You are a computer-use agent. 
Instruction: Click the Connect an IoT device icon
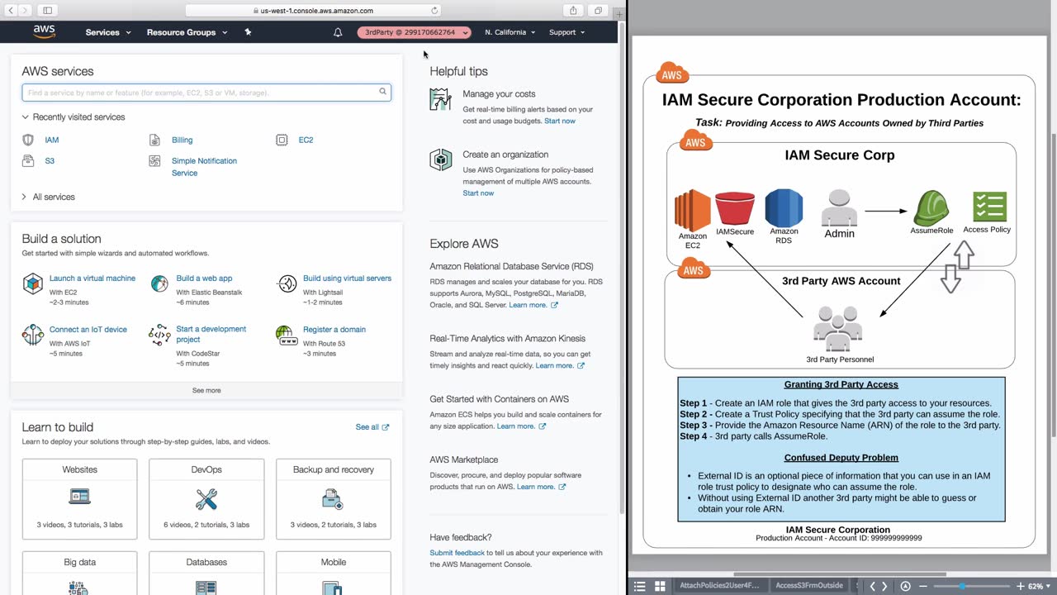pos(32,335)
